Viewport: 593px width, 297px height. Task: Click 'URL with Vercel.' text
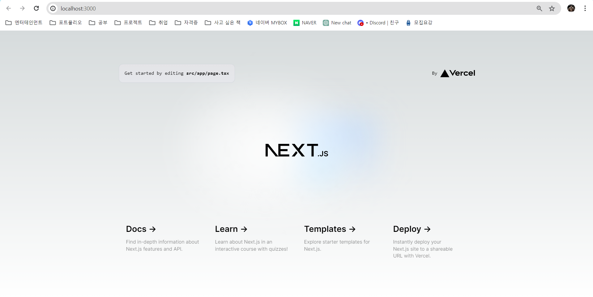pyautogui.click(x=412, y=256)
